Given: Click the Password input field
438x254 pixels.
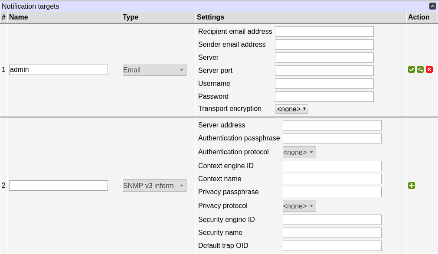Looking at the screenshot, I should pyautogui.click(x=324, y=97).
